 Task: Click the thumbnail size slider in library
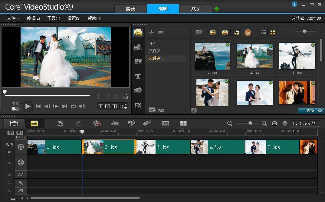click(x=305, y=32)
